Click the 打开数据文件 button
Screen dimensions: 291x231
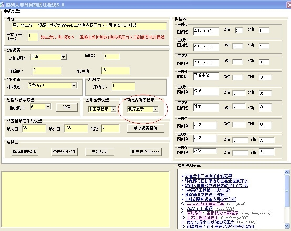[64, 152]
